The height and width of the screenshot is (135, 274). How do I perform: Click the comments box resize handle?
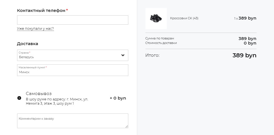[x=127, y=126]
